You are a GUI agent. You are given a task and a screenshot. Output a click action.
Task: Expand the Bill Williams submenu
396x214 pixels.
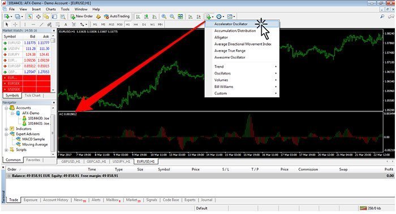tap(242, 87)
